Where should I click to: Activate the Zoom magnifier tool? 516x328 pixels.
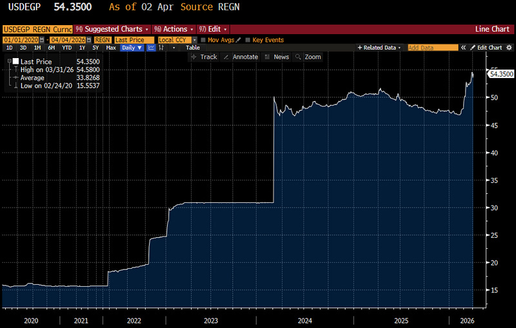(x=308, y=57)
